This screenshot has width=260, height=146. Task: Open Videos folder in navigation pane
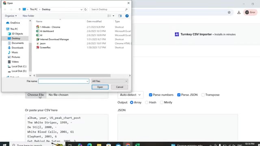tap(13, 62)
